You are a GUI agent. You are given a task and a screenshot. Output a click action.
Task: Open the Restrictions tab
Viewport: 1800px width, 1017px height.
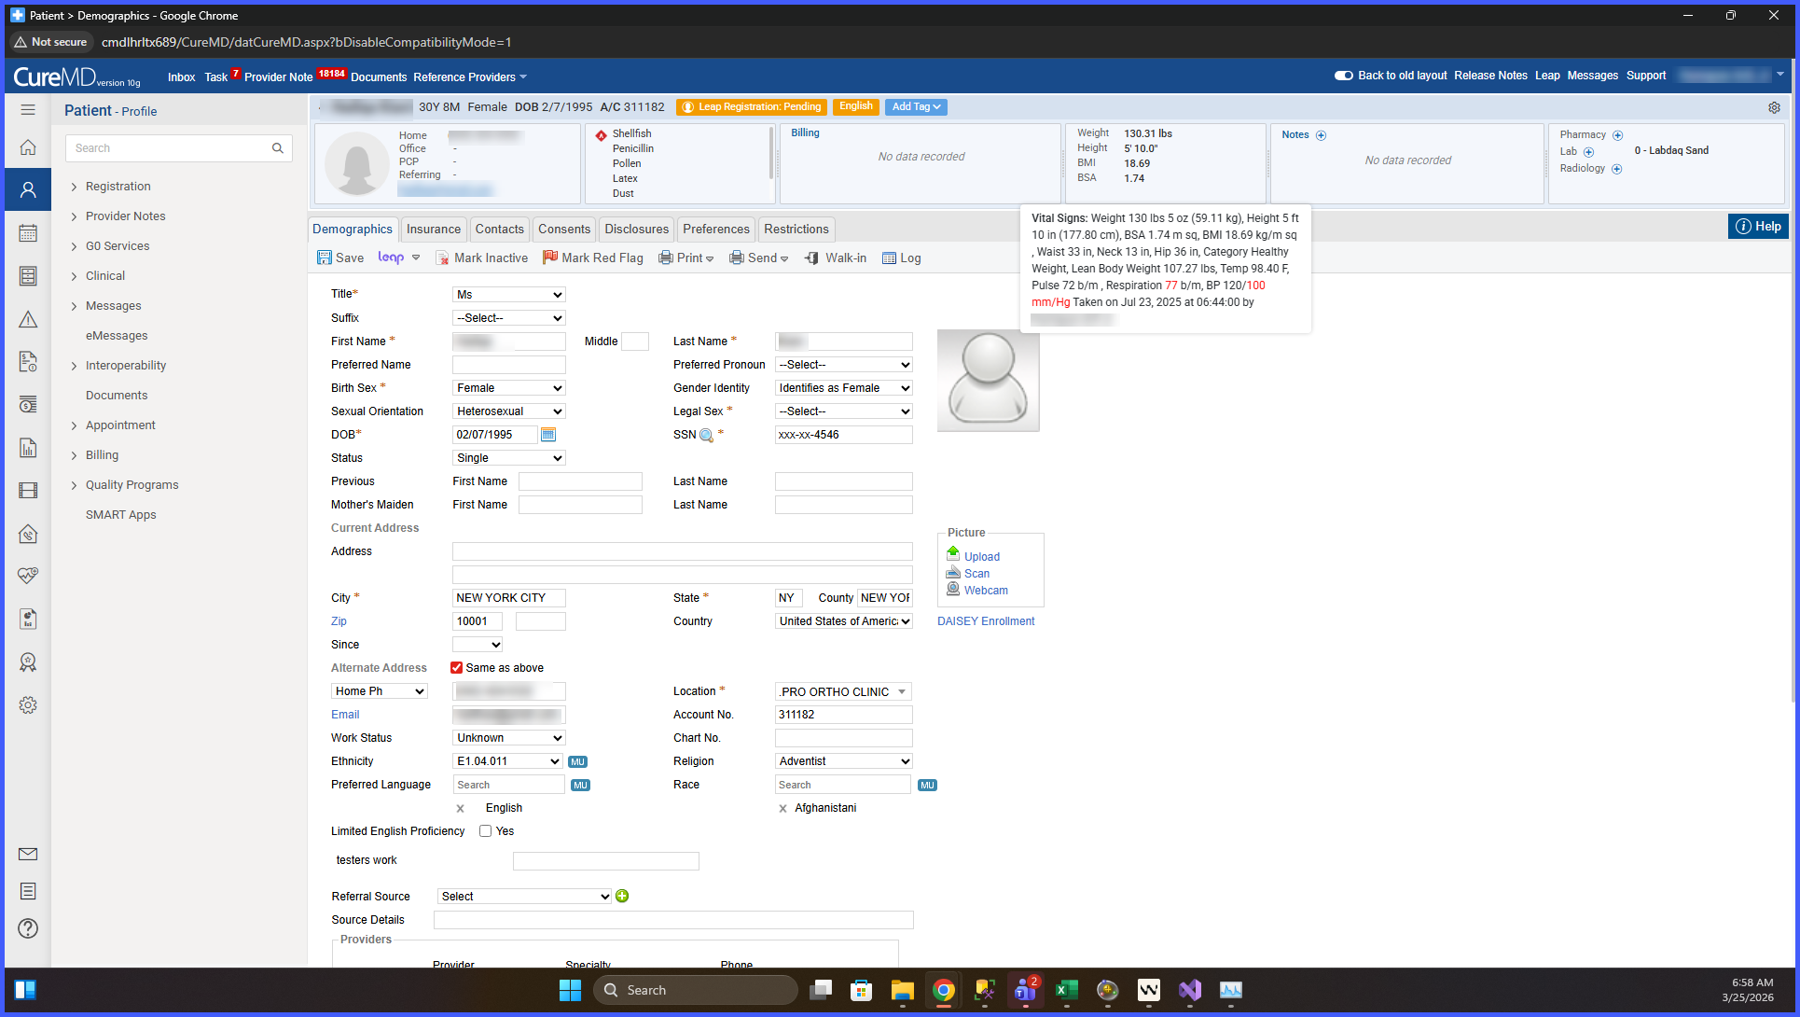(796, 229)
